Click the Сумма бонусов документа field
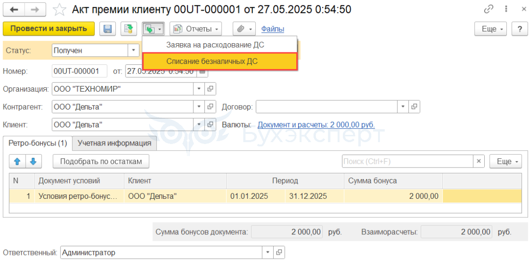Screen dimensions: 529x265 coord(287,232)
